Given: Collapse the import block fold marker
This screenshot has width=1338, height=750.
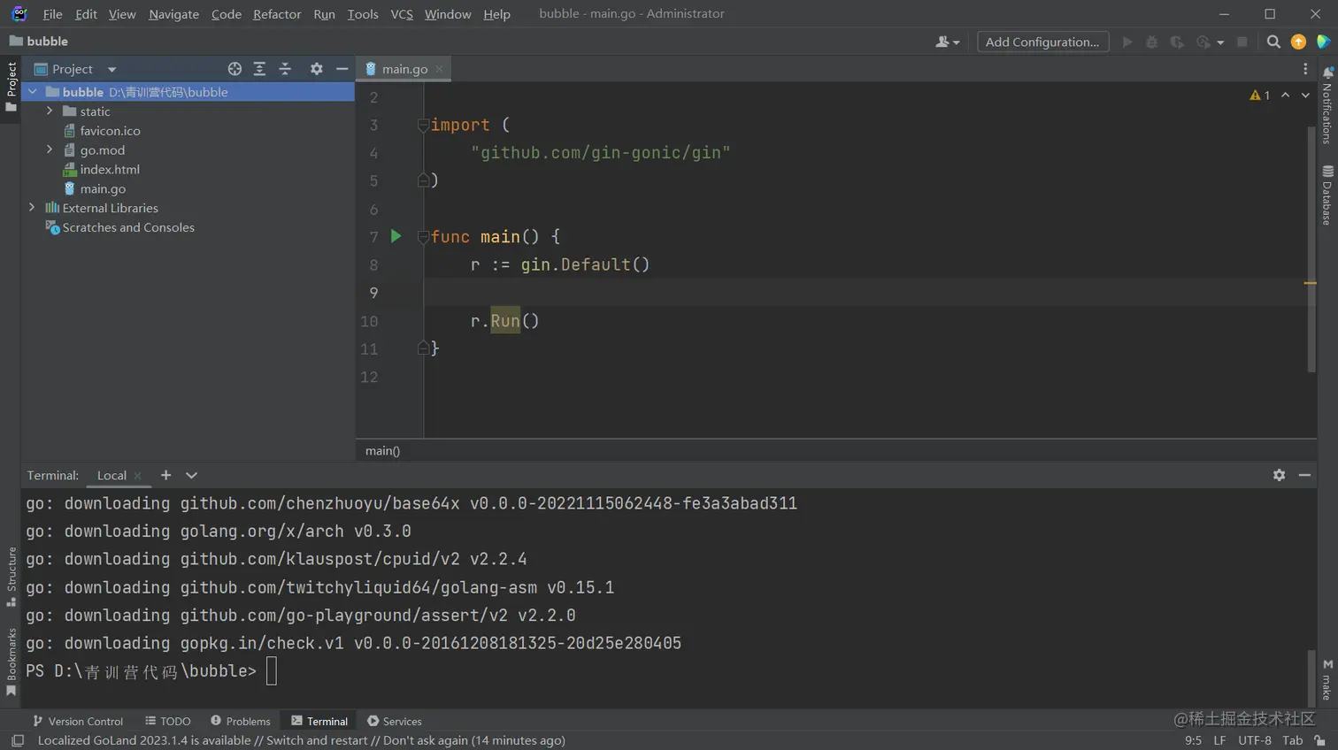Looking at the screenshot, I should tap(423, 126).
